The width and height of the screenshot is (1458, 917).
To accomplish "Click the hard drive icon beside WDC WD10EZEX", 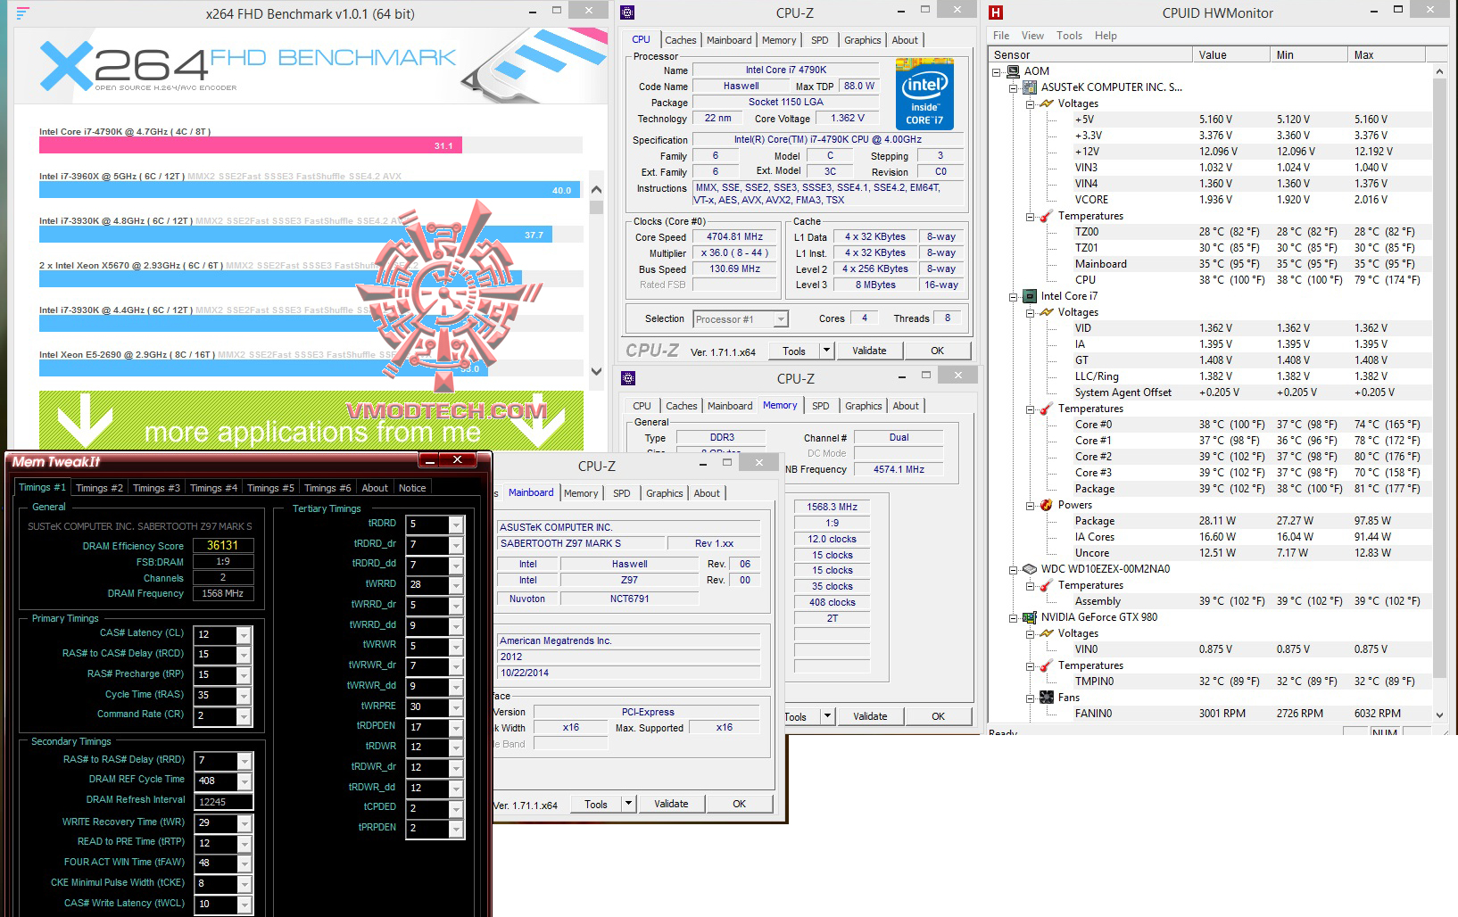I will [x=1030, y=569].
